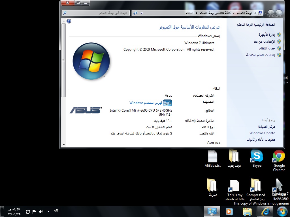Click the system type value 'نظام التشغيل ٦٤-بت'
The height and width of the screenshot is (217, 290).
click(159, 127)
